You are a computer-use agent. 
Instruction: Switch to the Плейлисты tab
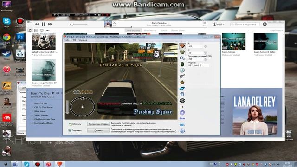pyautogui.click(x=150, y=30)
